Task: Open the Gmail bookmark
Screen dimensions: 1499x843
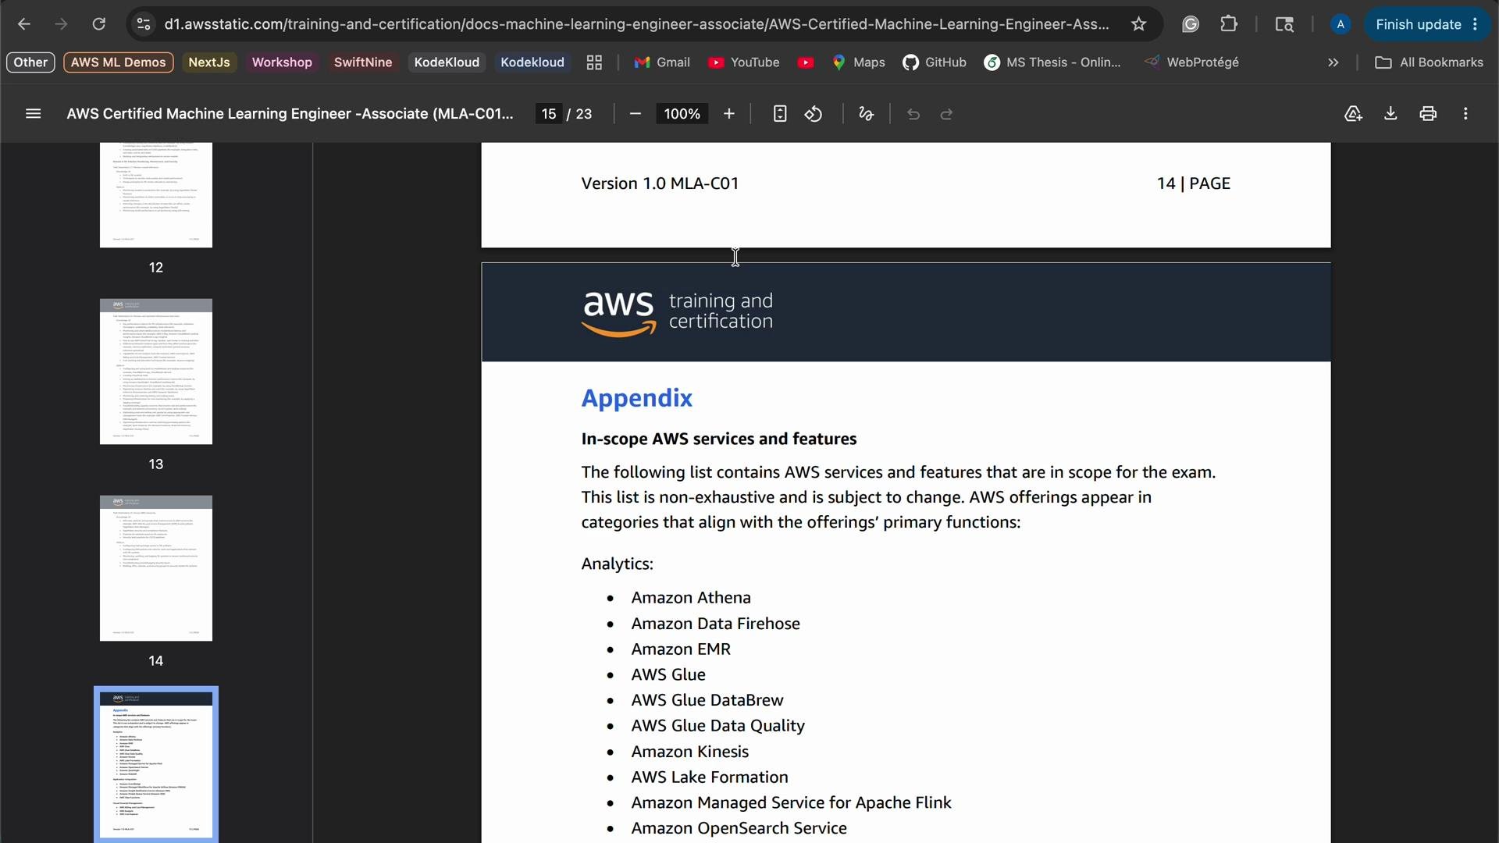Action: [x=662, y=62]
